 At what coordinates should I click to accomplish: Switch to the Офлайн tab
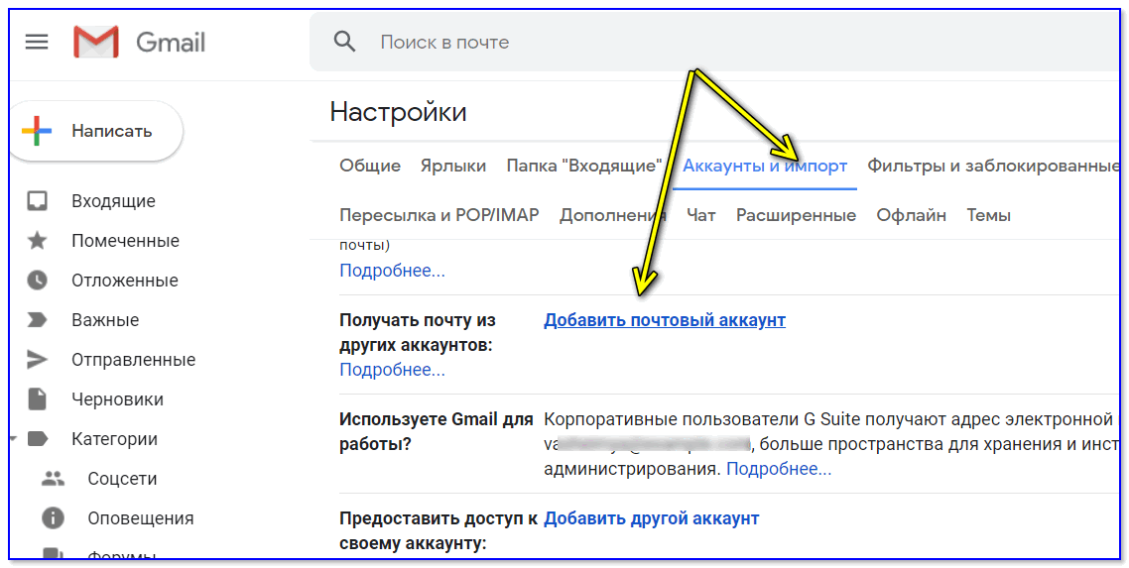tap(911, 215)
